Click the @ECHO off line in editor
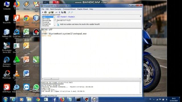The image size is (182, 102). pyautogui.click(x=47, y=29)
